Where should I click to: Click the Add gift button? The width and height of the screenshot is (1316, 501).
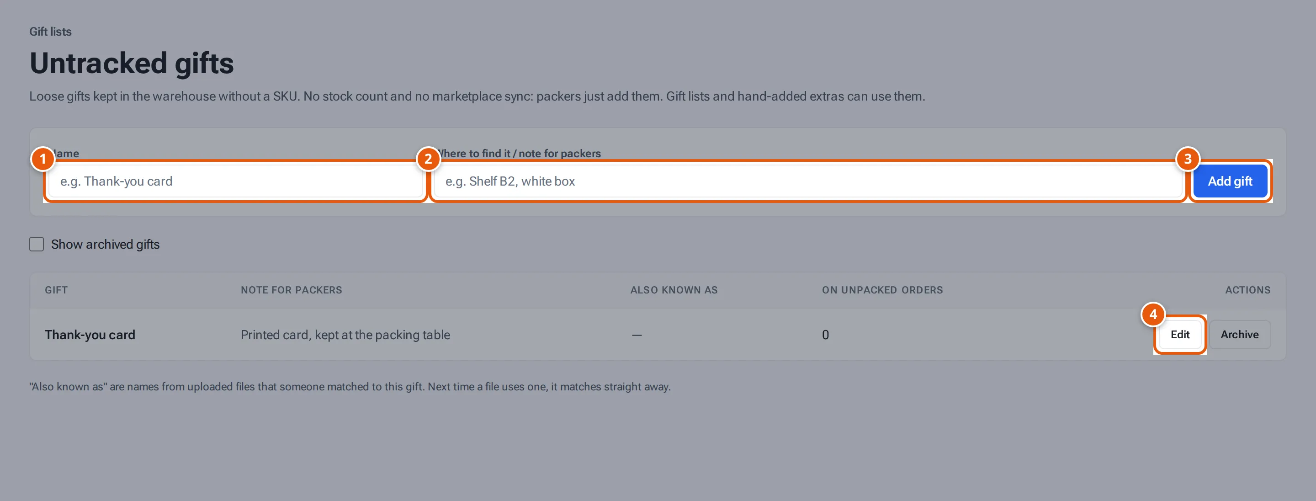pyautogui.click(x=1230, y=181)
